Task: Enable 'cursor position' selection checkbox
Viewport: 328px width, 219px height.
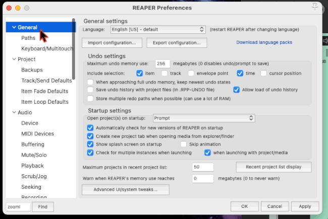Action: (263, 74)
